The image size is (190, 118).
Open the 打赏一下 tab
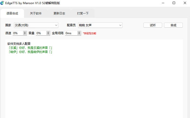(x=83, y=13)
